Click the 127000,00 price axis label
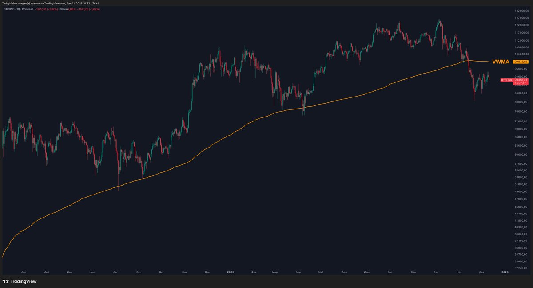 pos(521,18)
